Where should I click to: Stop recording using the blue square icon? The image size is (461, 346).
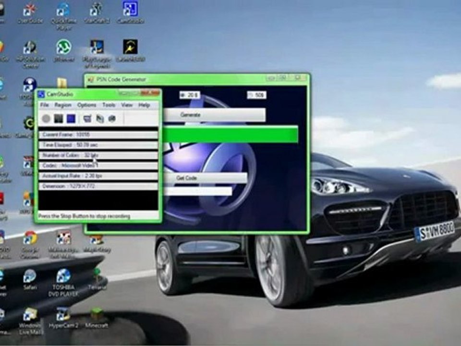71,119
